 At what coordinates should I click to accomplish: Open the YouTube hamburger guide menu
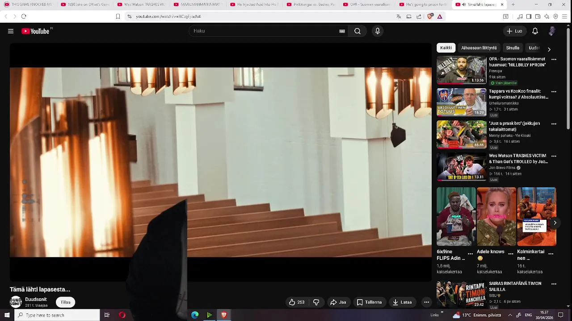pos(11,31)
